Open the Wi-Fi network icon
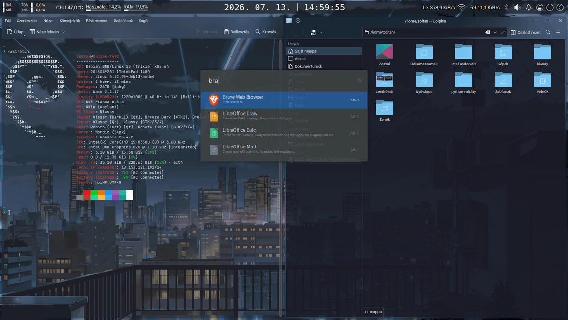Screen dimensions: 568x320 461,7
